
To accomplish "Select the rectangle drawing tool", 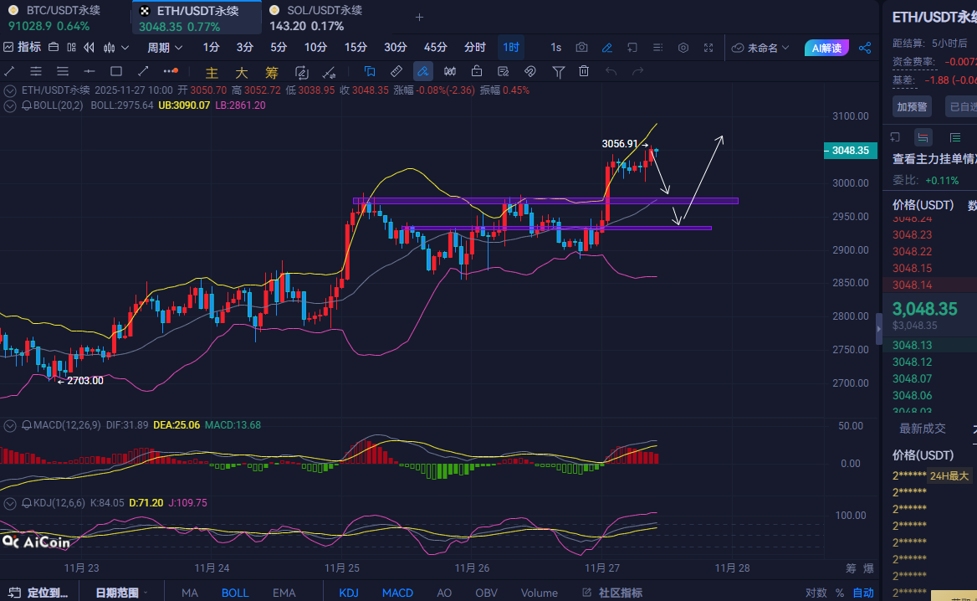I will tap(116, 71).
